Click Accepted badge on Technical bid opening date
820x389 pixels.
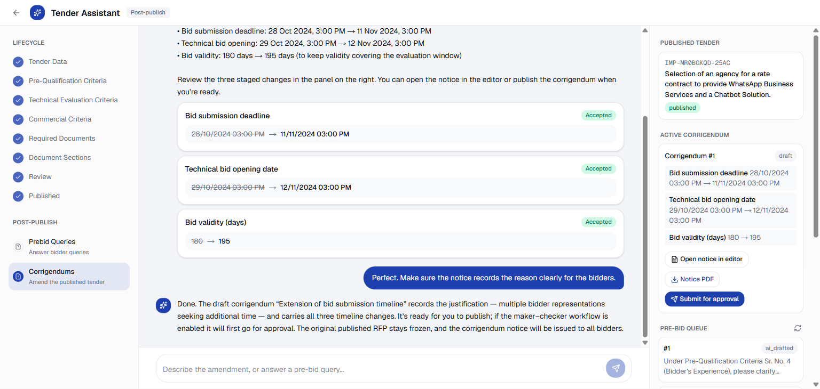pyautogui.click(x=598, y=168)
